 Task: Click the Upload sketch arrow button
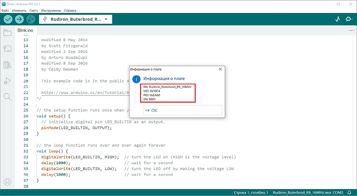point(19,19)
